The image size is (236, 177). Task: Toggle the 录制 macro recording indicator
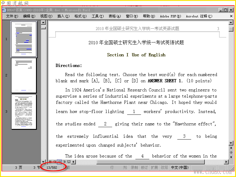coord(134,167)
